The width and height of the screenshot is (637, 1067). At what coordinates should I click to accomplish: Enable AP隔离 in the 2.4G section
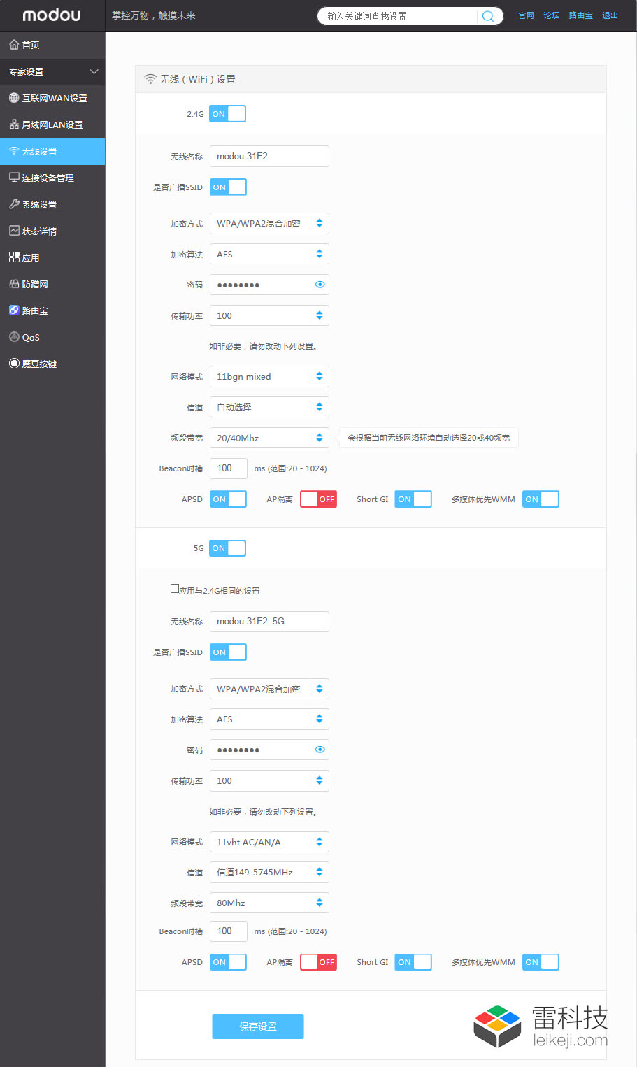tap(318, 499)
